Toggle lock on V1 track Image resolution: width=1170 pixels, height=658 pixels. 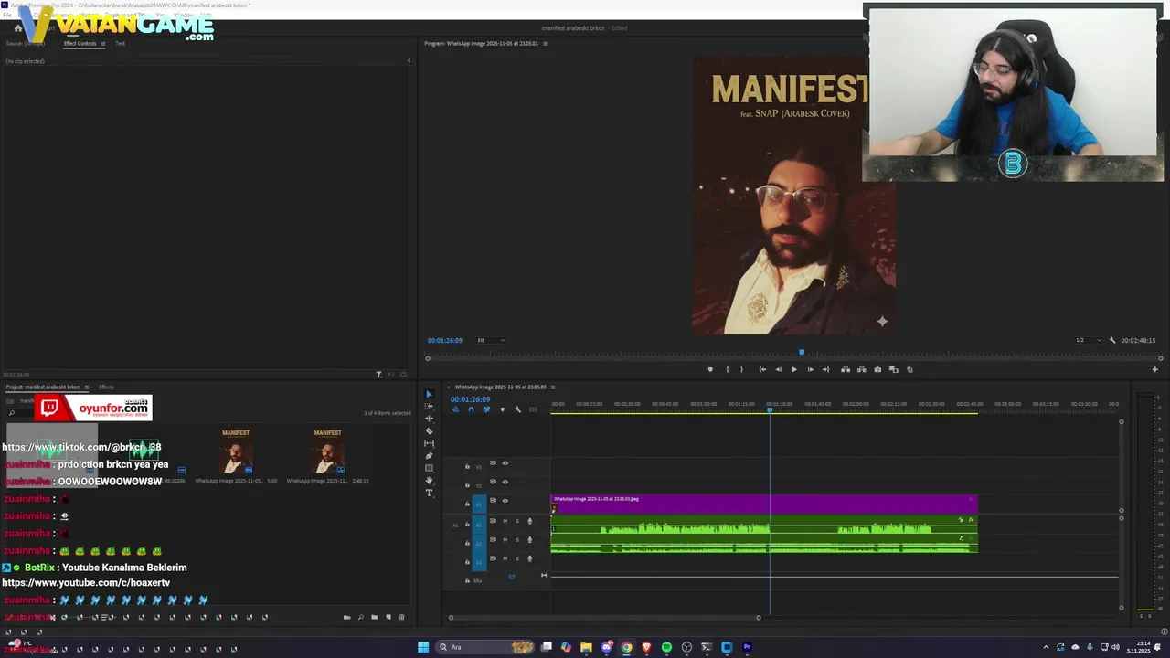(x=467, y=503)
